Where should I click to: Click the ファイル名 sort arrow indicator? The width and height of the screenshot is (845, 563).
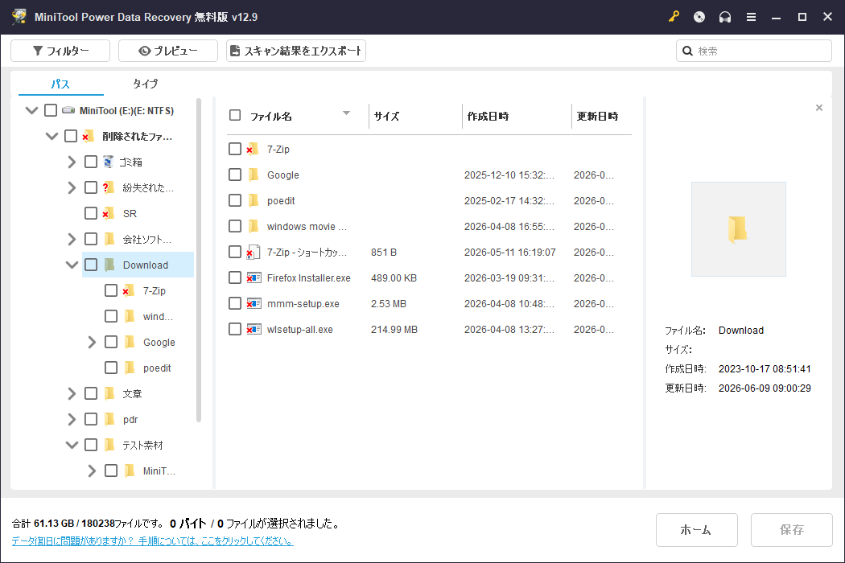point(347,113)
